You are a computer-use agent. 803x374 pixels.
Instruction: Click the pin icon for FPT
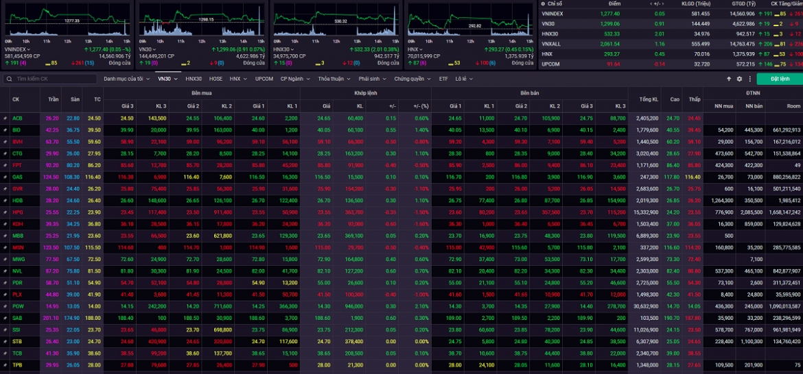tap(5, 165)
